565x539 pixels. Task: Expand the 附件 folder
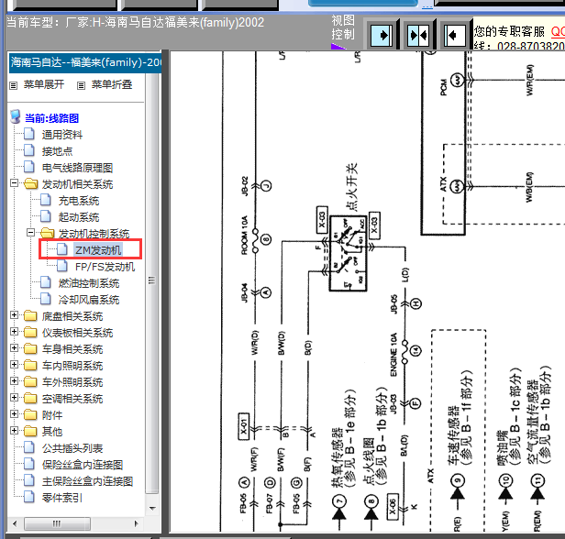pos(14,414)
